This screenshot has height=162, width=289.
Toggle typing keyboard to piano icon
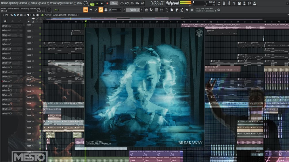point(85,10)
